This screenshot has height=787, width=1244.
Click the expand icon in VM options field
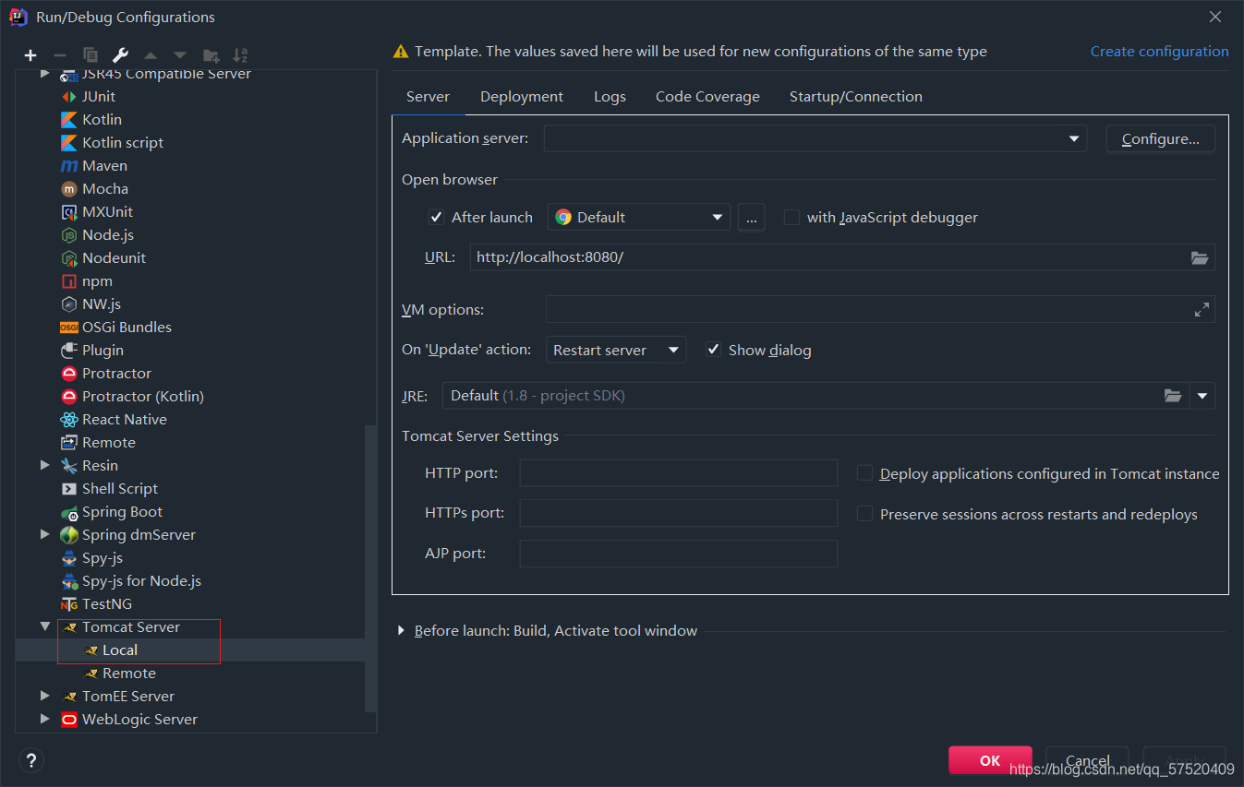click(1202, 310)
